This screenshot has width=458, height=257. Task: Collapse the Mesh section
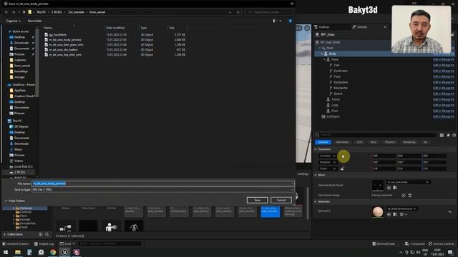pyautogui.click(x=316, y=175)
